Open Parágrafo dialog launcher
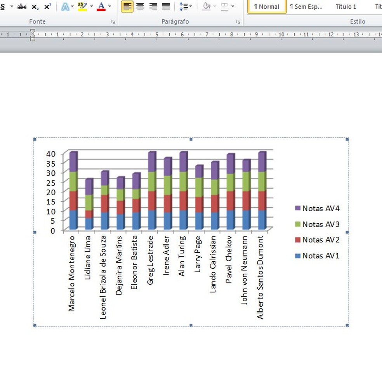 click(x=238, y=22)
